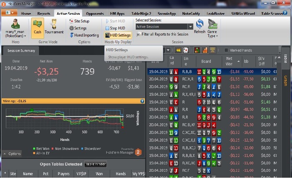This screenshot has width=292, height=179.
Task: Select the 99 hand losing -$1,30
Action: click(x=212, y=87)
